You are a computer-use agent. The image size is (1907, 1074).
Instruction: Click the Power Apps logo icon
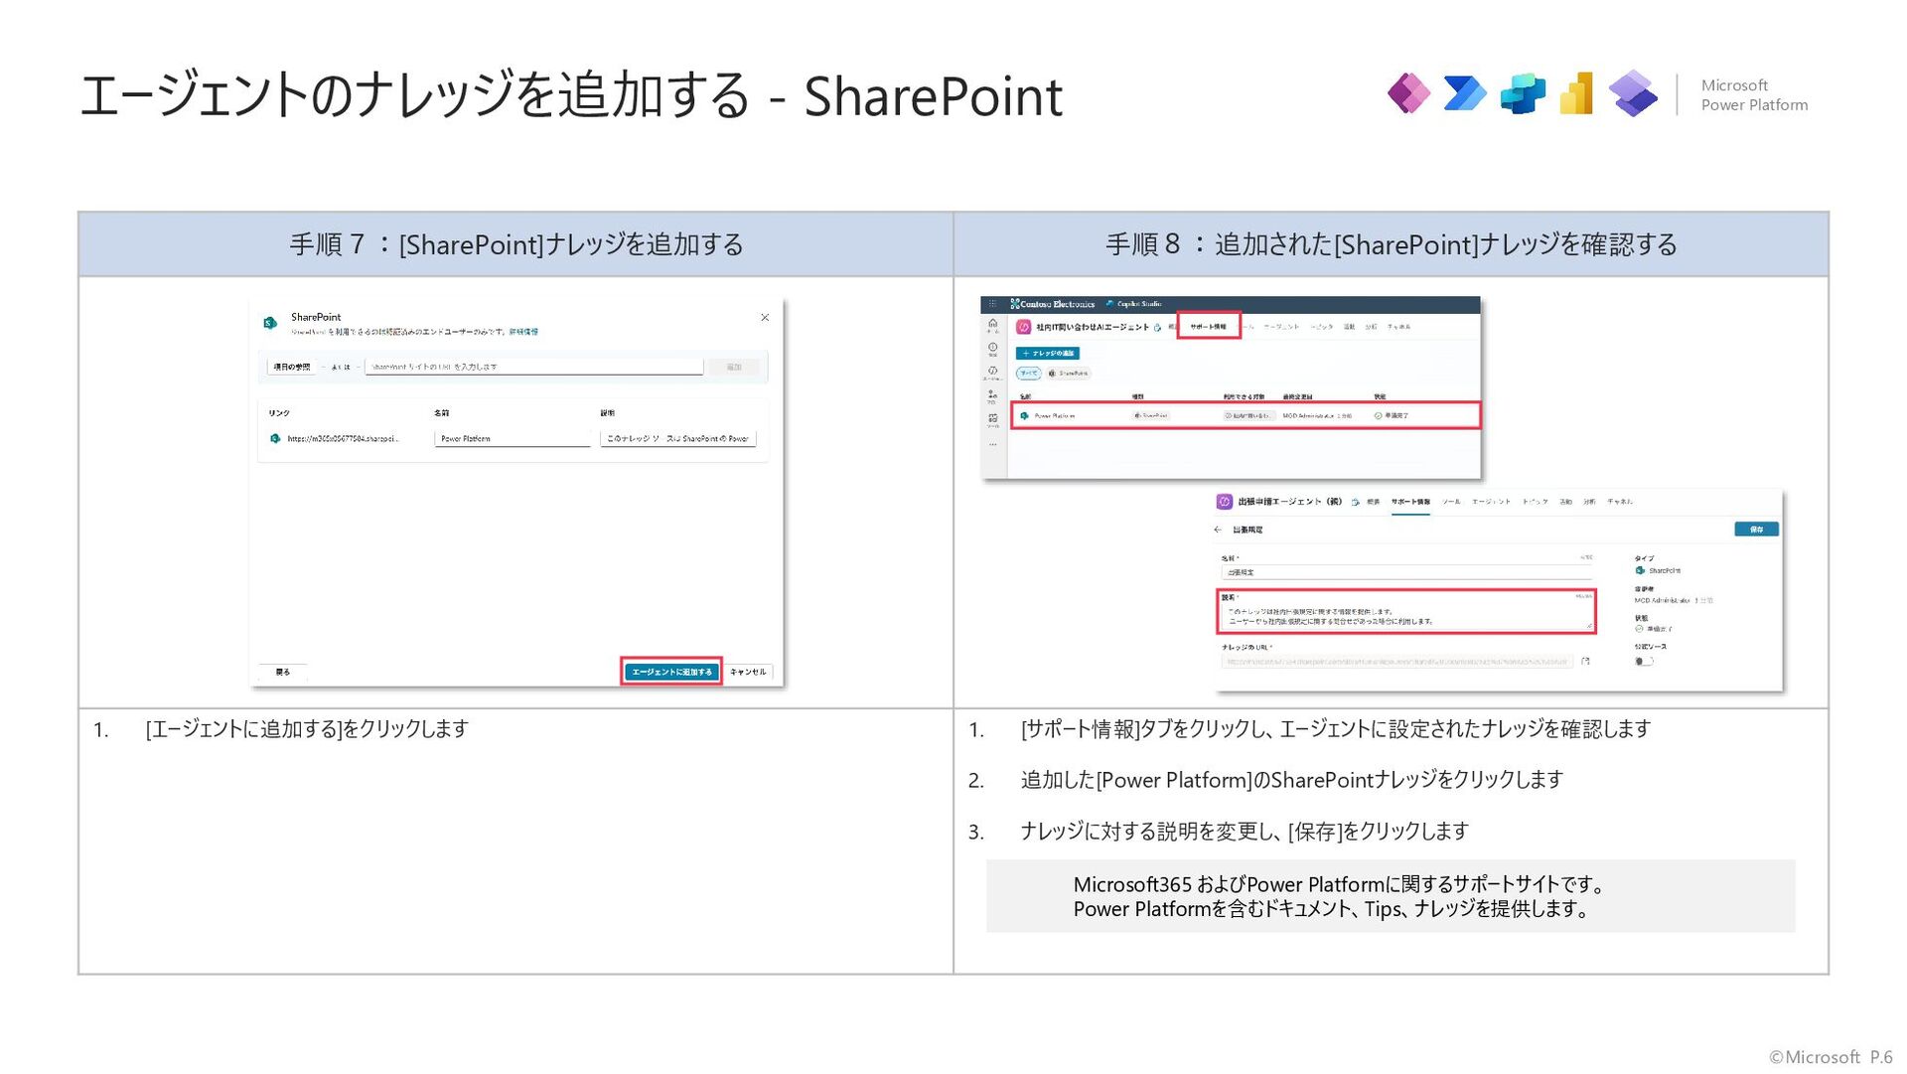pyautogui.click(x=1408, y=94)
